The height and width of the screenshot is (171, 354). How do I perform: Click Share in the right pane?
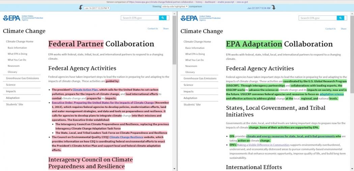click(344, 29)
